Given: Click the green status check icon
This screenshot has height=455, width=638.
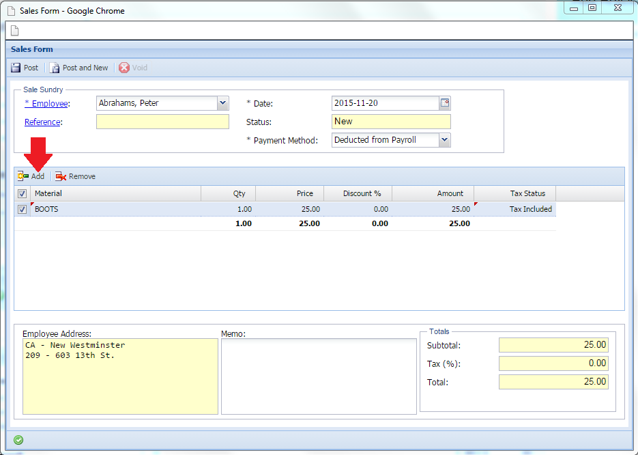Looking at the screenshot, I should 18,440.
